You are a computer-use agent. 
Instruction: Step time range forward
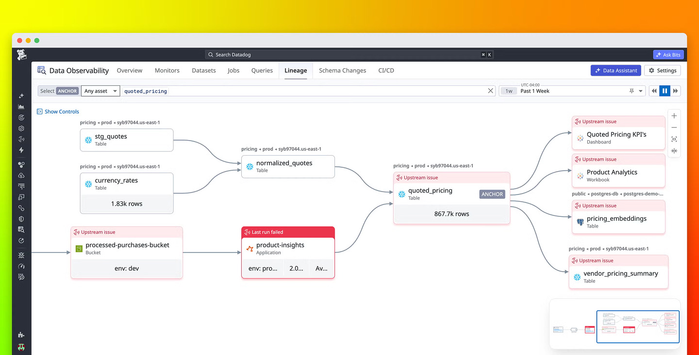675,91
